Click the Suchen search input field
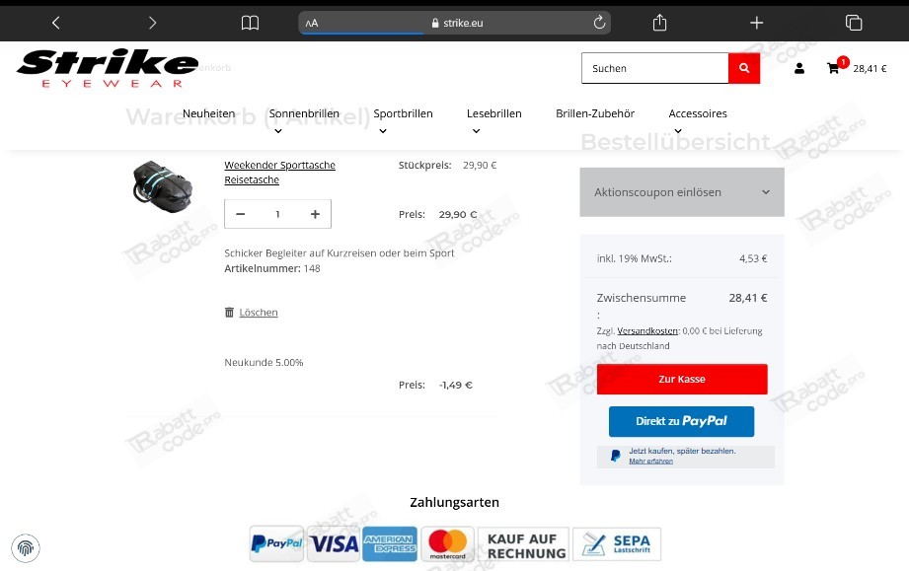 [655, 68]
